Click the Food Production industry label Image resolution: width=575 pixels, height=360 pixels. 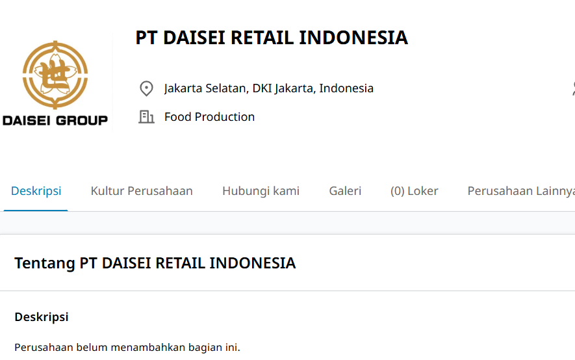(209, 117)
